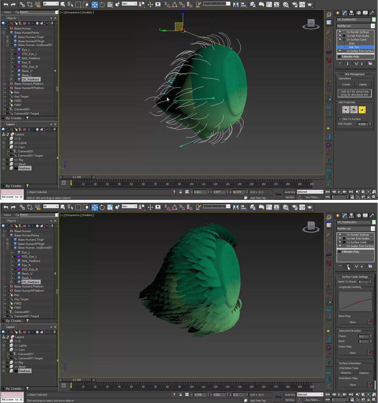Open Create Selection Set dropdown, upper toolbar
378x403 pixels.
pyautogui.click(x=216, y=4)
